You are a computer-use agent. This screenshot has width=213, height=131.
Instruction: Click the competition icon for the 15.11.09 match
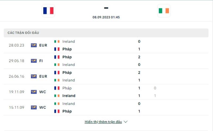[x=34, y=108]
